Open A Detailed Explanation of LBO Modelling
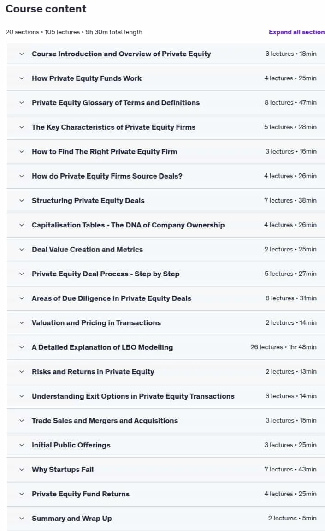Screen dimensions: 325x531 tap(102, 347)
